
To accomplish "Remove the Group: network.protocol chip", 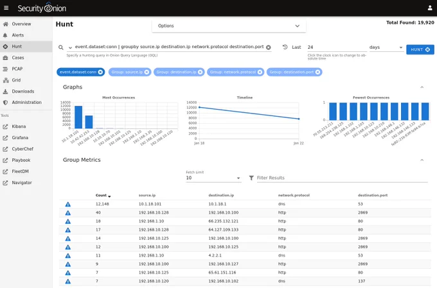I will [x=260, y=72].
